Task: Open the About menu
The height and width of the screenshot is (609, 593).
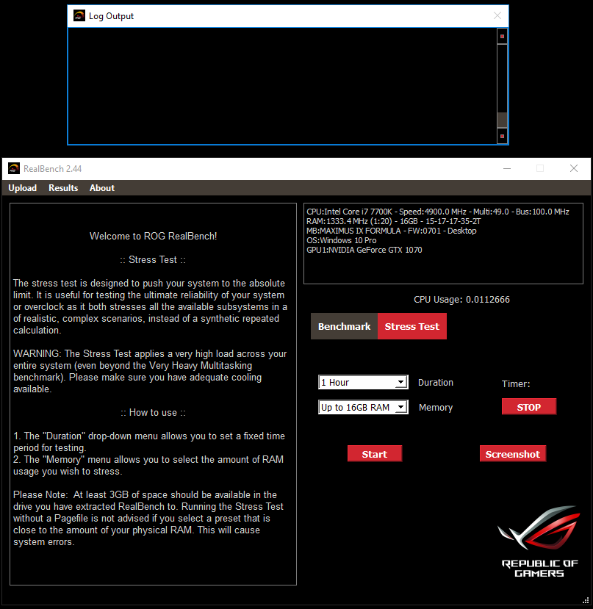Action: 102,188
